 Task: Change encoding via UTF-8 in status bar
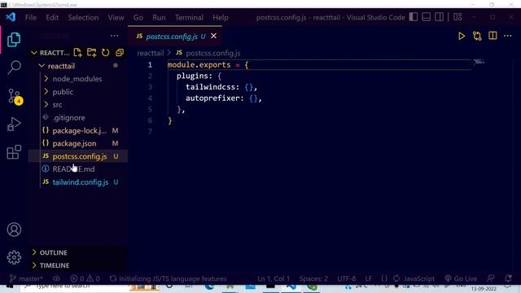coord(347,278)
